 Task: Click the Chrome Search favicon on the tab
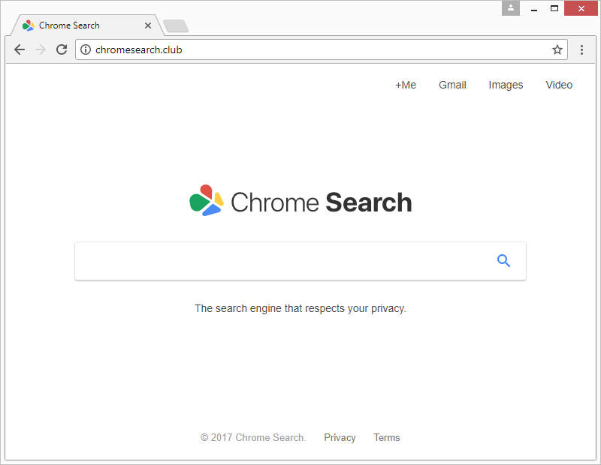coord(27,25)
